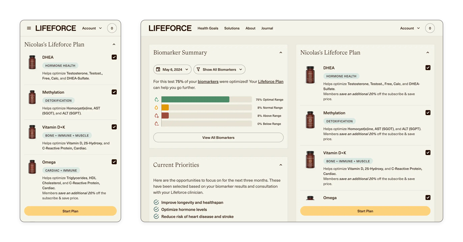
Task: Click the green Optimal Range droplet icon
Action: (157, 100)
